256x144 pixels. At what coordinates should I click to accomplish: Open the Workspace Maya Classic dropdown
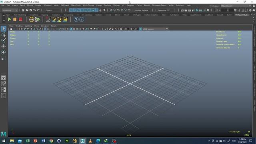(x=236, y=6)
